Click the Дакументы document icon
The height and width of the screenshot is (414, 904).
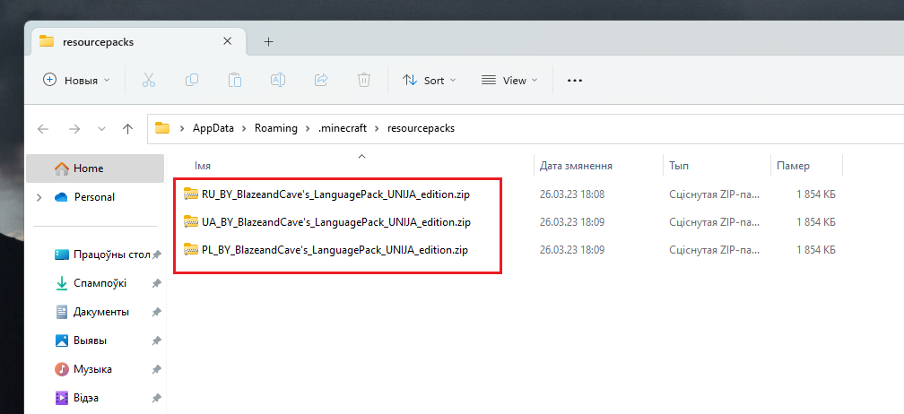[62, 312]
